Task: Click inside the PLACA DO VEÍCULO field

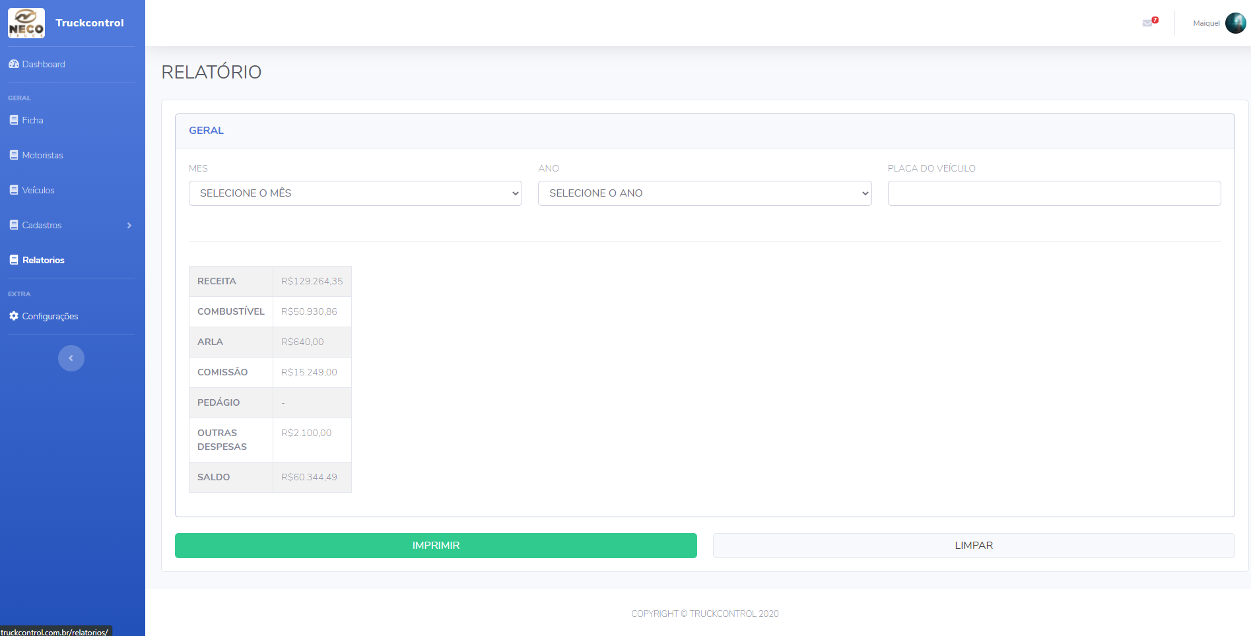Action: [1054, 193]
